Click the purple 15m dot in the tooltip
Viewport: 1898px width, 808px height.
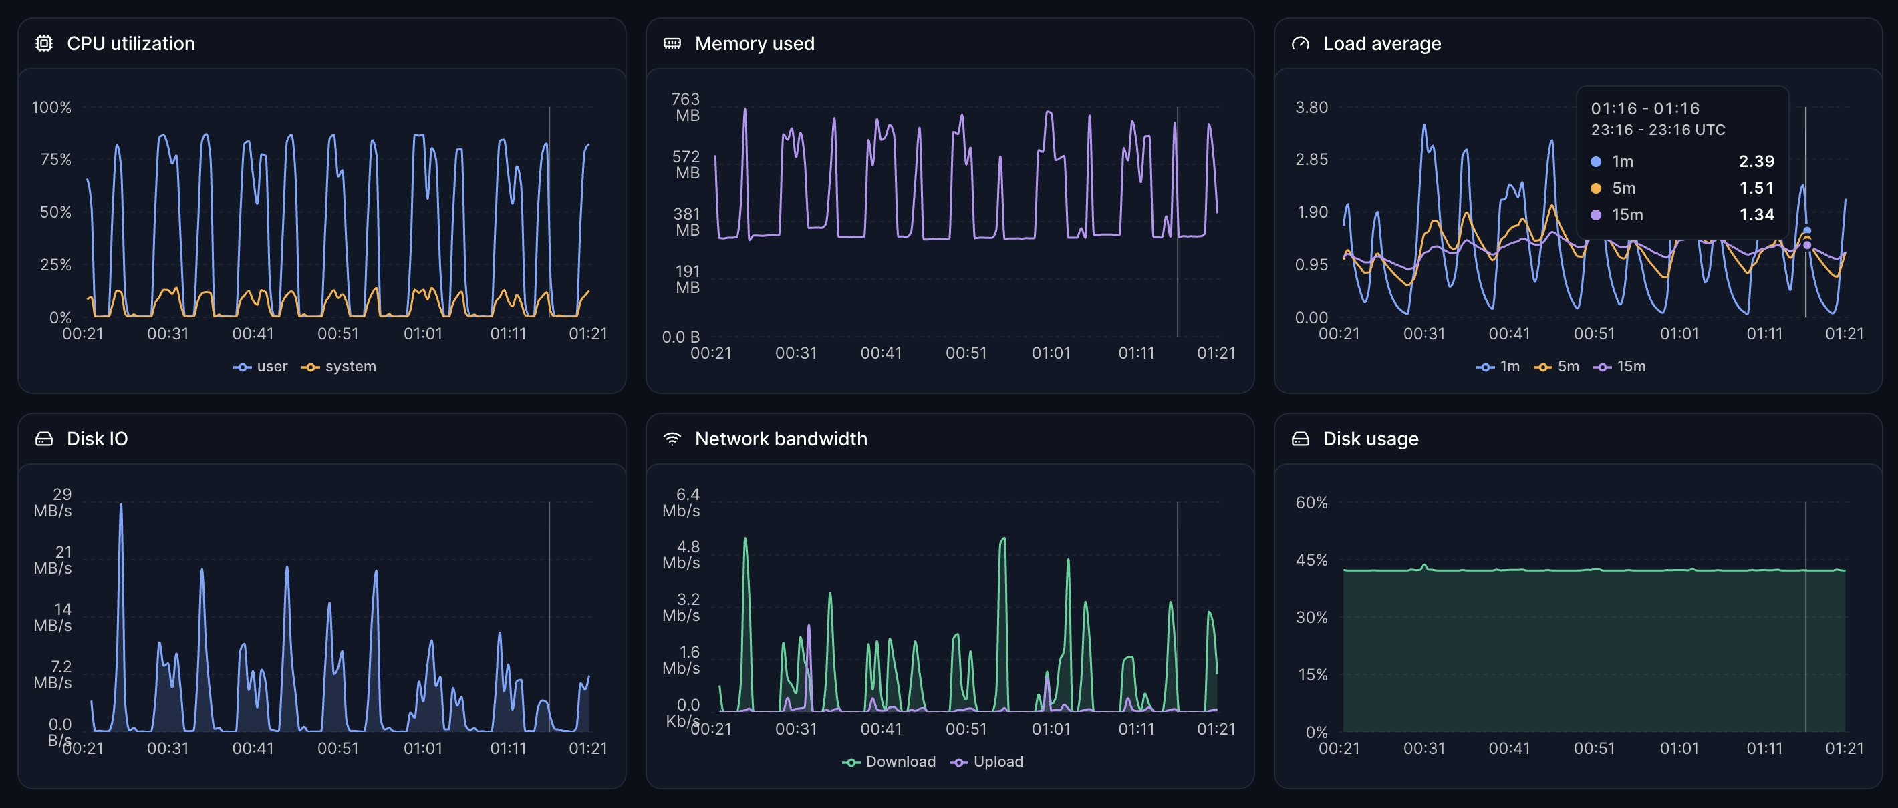(x=1595, y=214)
